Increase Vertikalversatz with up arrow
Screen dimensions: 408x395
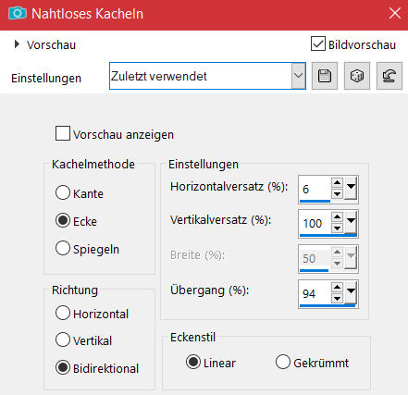[x=337, y=217]
